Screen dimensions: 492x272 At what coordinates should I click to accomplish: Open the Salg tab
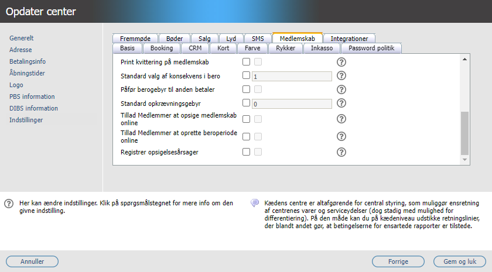(x=204, y=39)
